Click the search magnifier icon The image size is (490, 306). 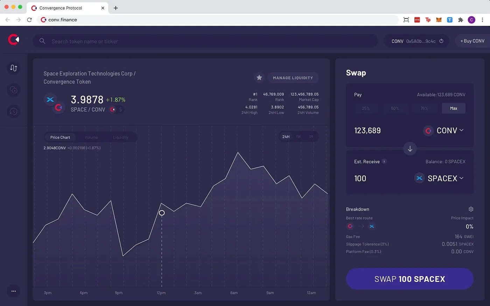click(42, 41)
